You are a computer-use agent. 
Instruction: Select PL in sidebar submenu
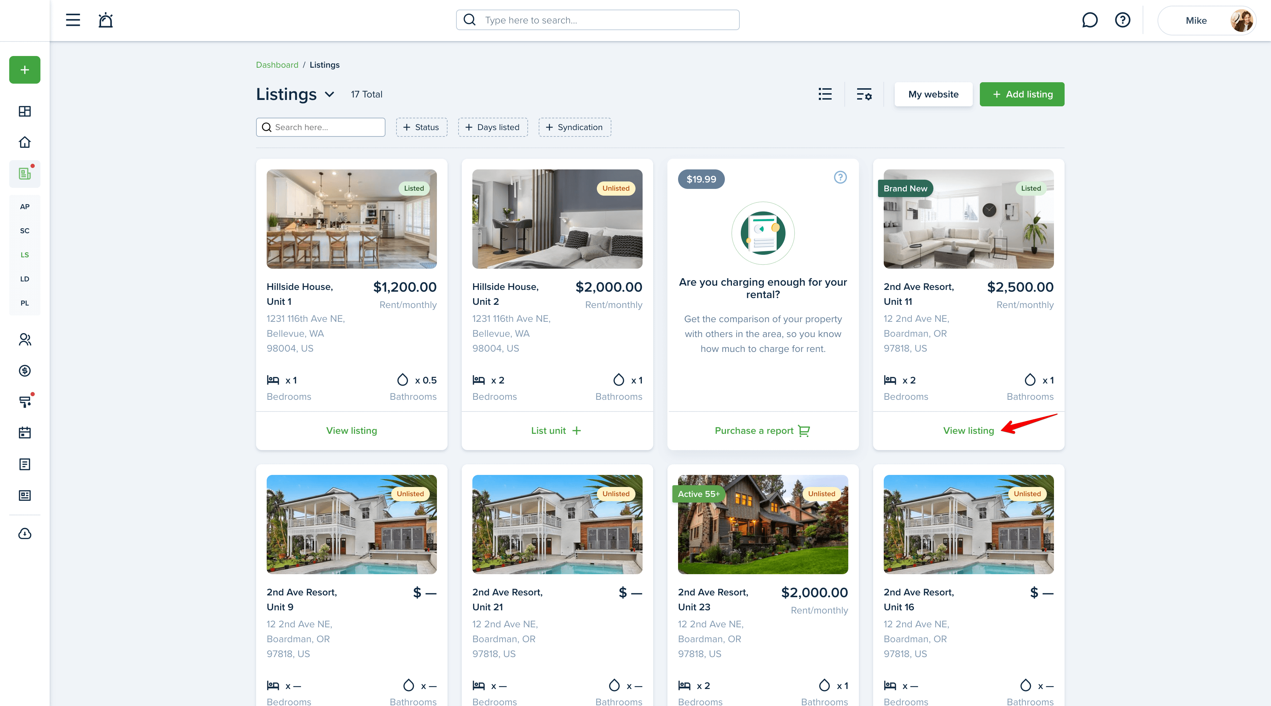[x=25, y=303]
